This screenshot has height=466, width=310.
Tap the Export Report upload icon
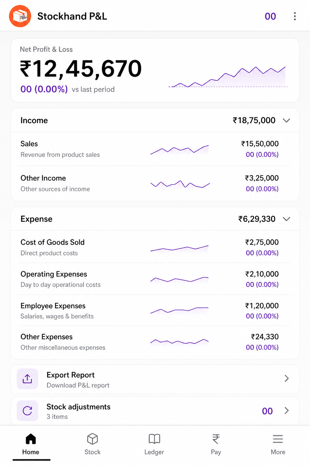(27, 379)
